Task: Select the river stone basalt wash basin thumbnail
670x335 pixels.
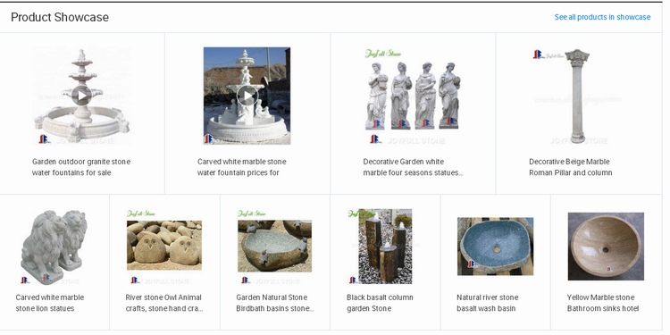Action: [495, 247]
